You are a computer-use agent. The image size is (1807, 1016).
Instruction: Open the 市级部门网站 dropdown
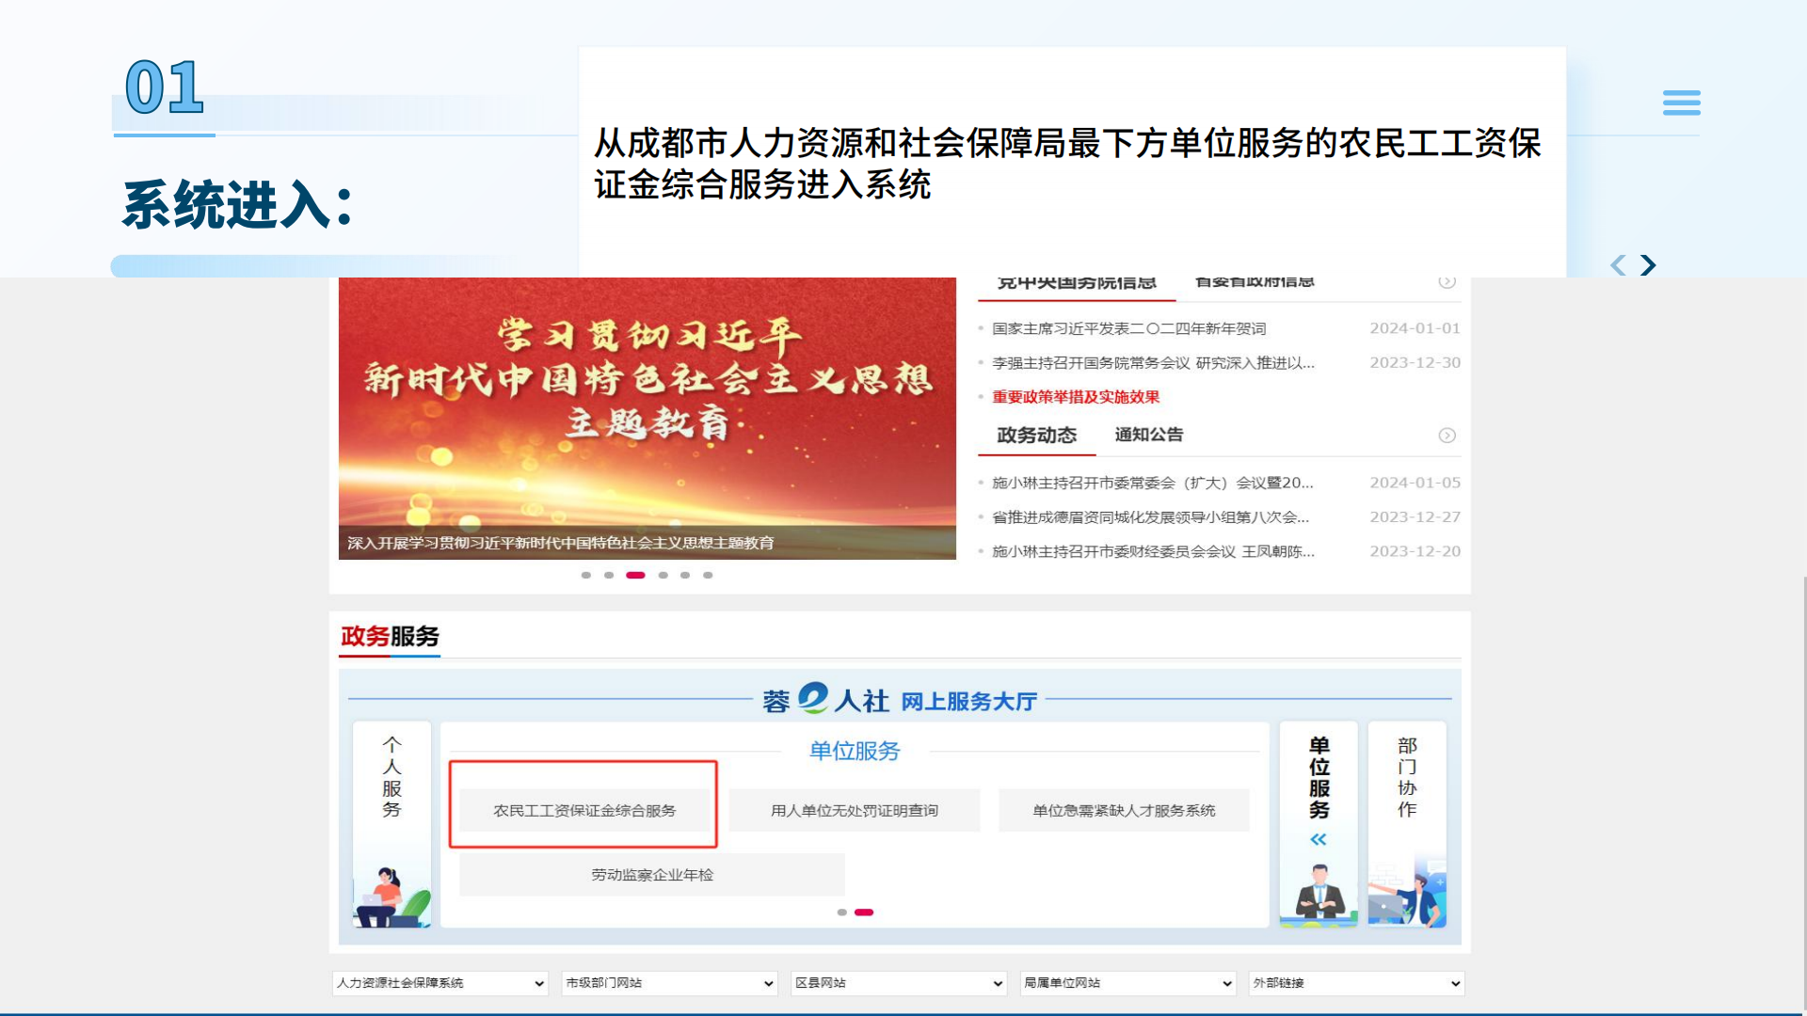click(669, 983)
